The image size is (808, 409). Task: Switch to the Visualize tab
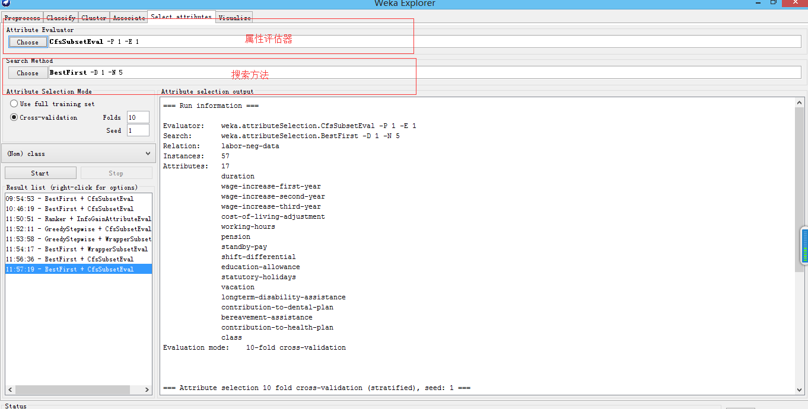(234, 18)
